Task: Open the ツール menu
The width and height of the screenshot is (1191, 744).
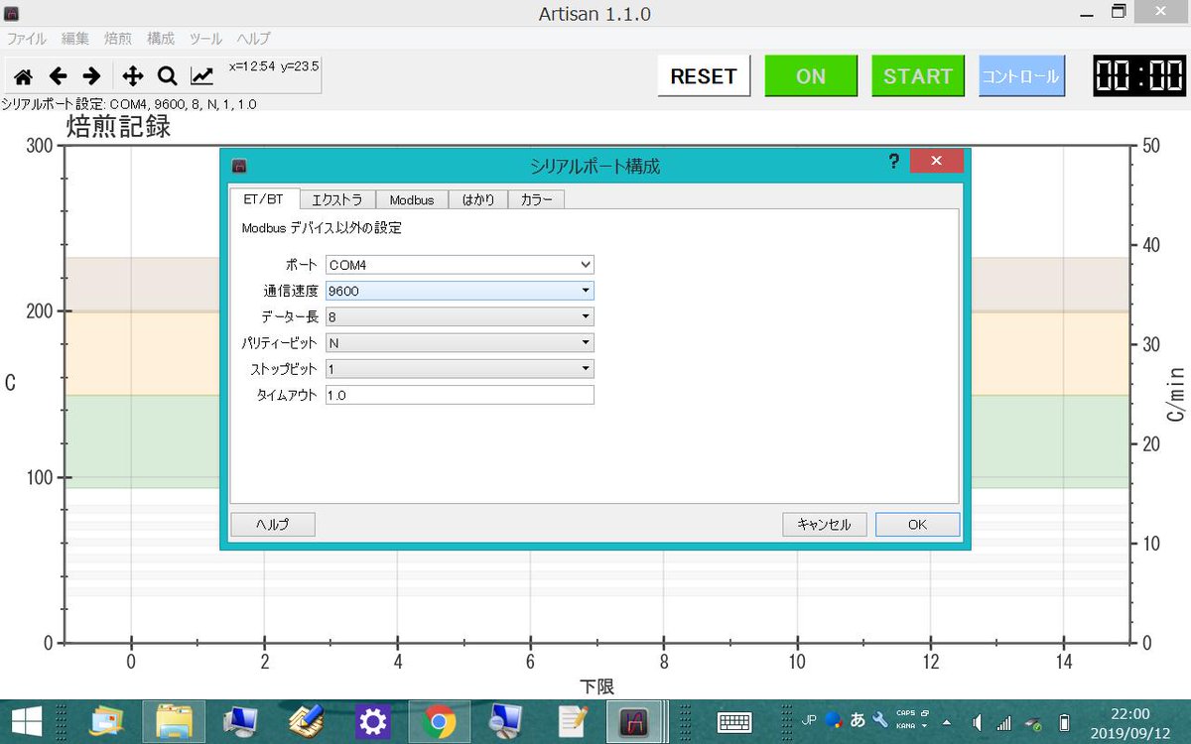Action: click(x=205, y=39)
